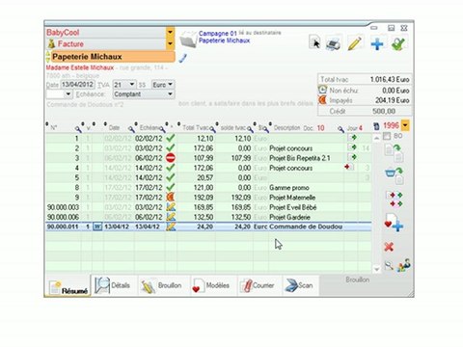The width and height of the screenshot is (463, 347).
Task: Open the TVA 21 dropdown
Action: coord(132,85)
